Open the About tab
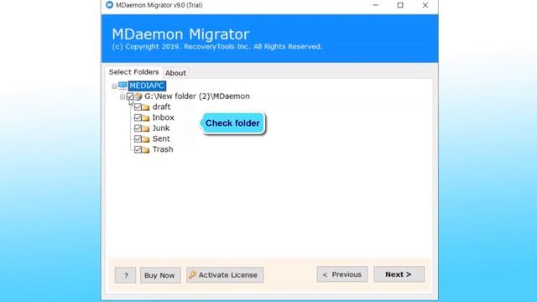Image resolution: width=537 pixels, height=302 pixels. 175,73
